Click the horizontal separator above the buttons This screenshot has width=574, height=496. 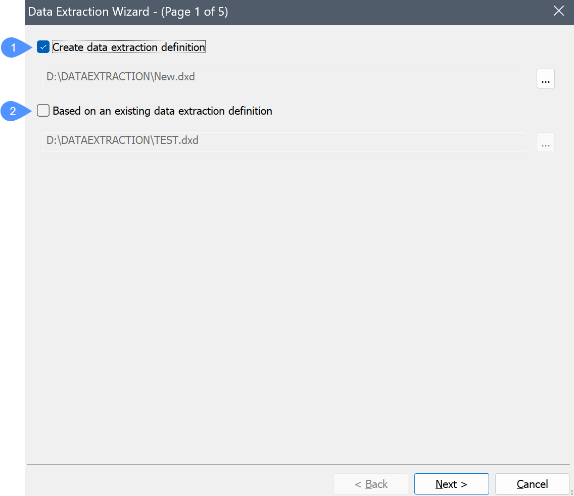298,464
